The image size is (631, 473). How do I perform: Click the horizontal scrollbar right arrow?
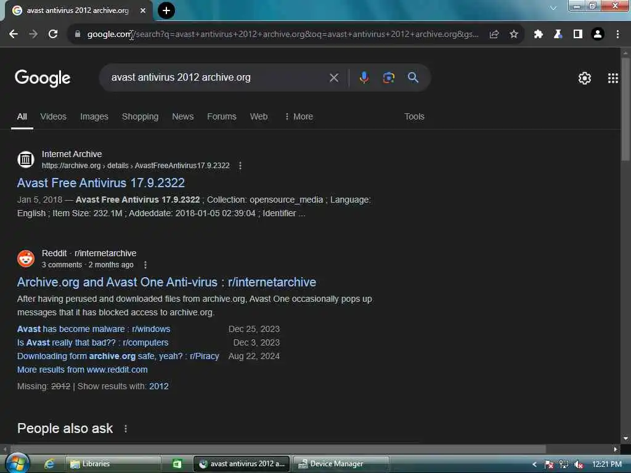click(616, 449)
